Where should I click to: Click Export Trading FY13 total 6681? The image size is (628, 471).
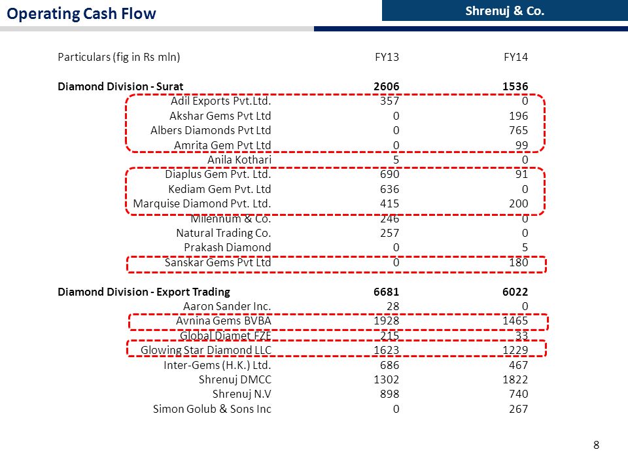click(x=387, y=292)
